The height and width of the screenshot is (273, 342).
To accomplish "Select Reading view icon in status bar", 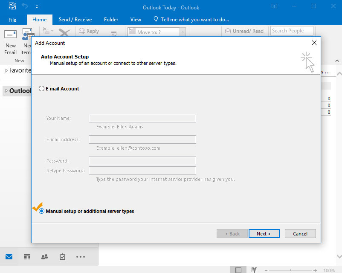I will [254, 270].
